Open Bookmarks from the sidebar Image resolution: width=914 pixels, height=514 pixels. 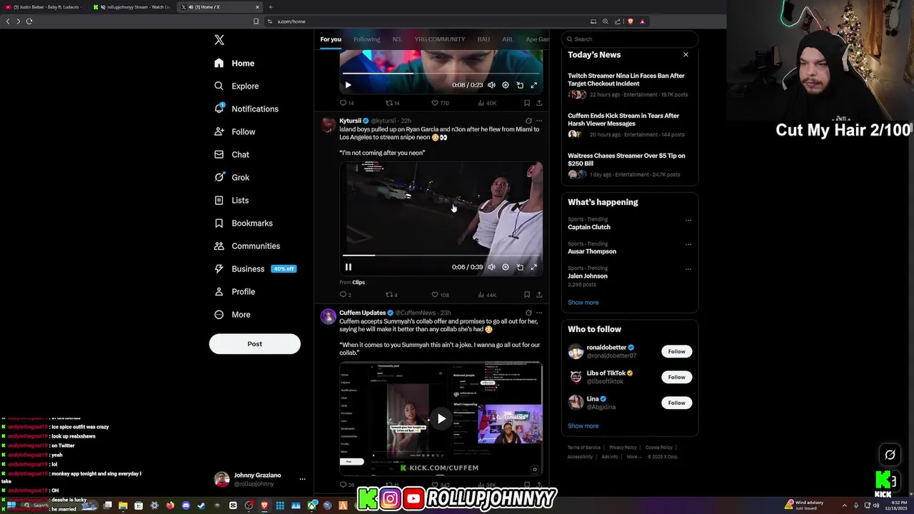pyautogui.click(x=243, y=223)
